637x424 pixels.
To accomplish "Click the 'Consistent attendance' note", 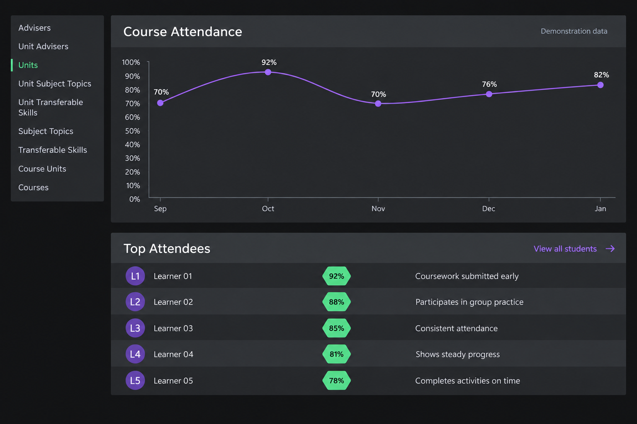I will [457, 328].
